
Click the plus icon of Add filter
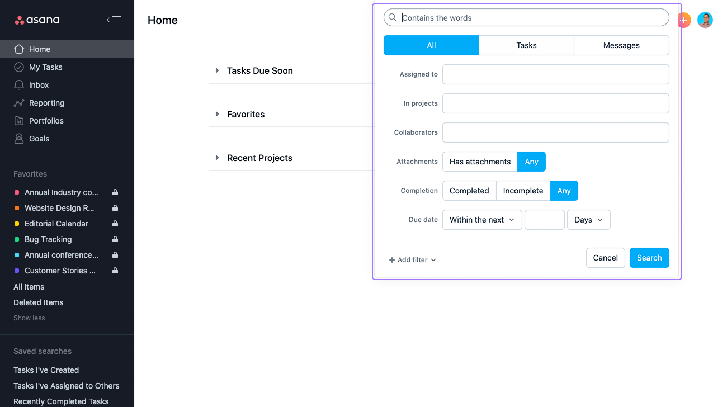[x=392, y=260]
